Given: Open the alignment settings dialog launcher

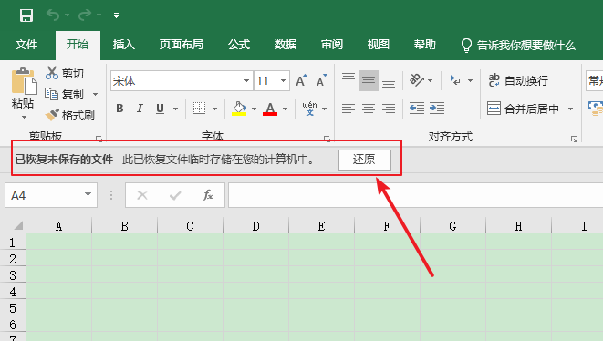Looking at the screenshot, I should [x=574, y=139].
